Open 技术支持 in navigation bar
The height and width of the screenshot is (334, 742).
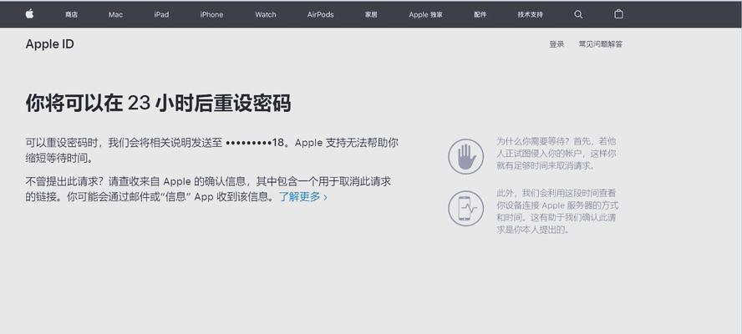(530, 15)
